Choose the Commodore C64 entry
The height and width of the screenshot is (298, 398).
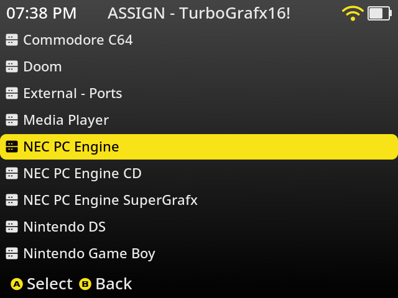[78, 40]
